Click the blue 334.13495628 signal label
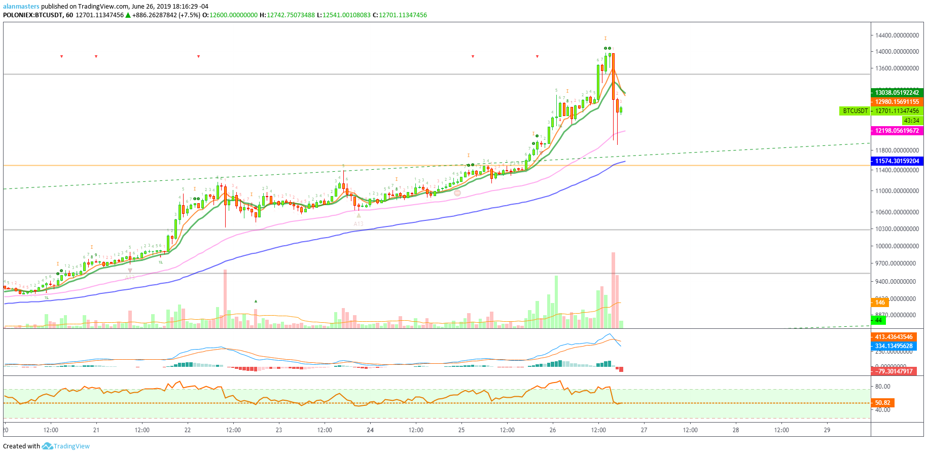This screenshot has height=455, width=927. coord(894,346)
